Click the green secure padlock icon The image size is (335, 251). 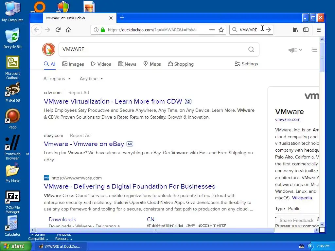click(x=103, y=30)
